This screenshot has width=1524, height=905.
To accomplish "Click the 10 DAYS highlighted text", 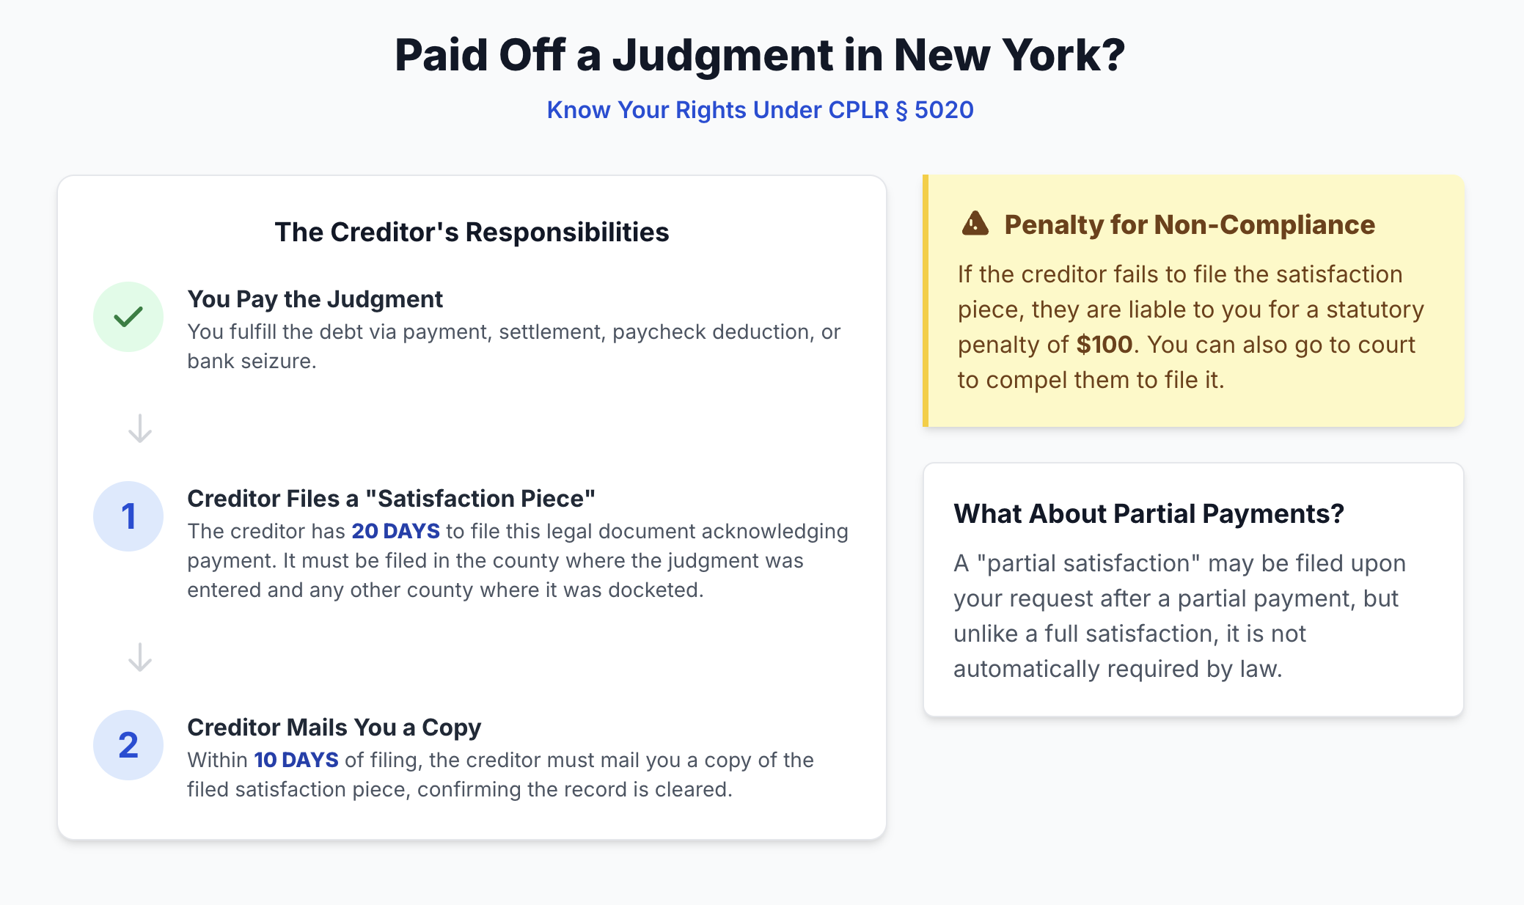I will (x=296, y=760).
